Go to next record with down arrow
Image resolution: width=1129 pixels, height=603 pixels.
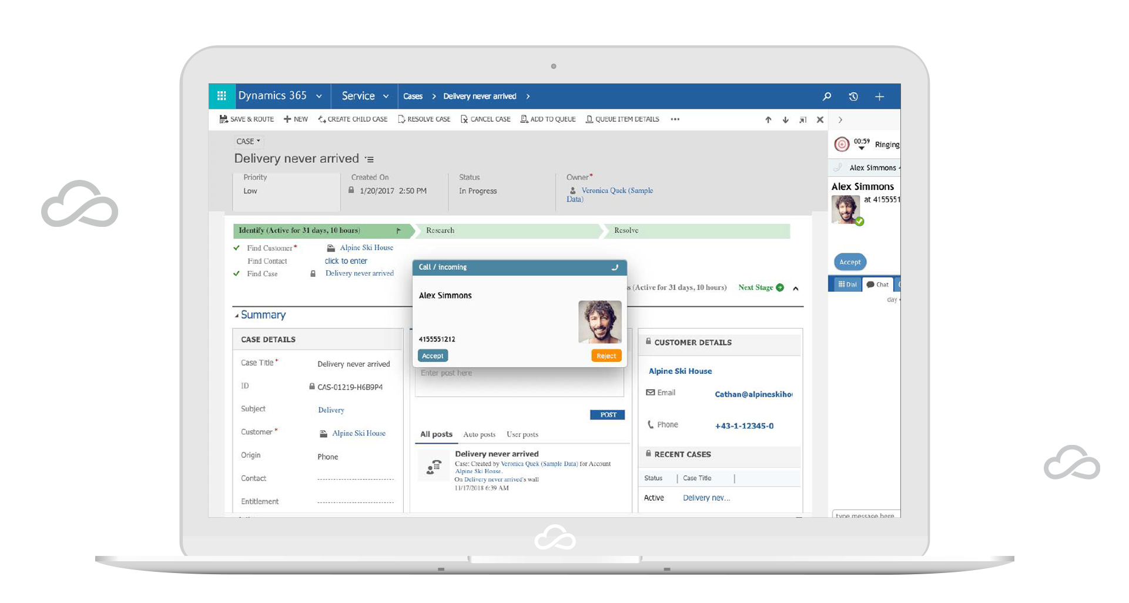click(785, 120)
